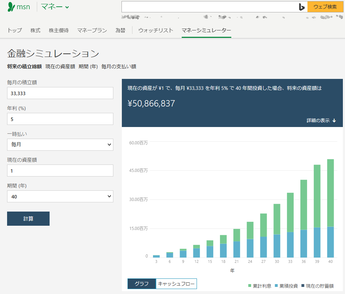The height and width of the screenshot is (294, 345).
Task: Switch to the キャッシュフロー view
Action: point(176,284)
